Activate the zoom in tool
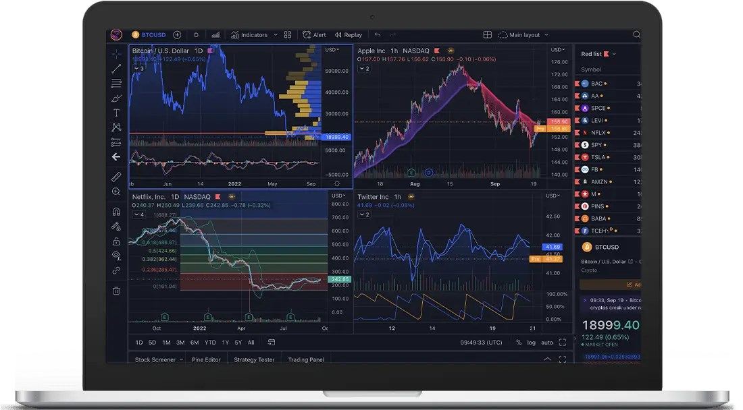This screenshot has height=410, width=743. [116, 192]
